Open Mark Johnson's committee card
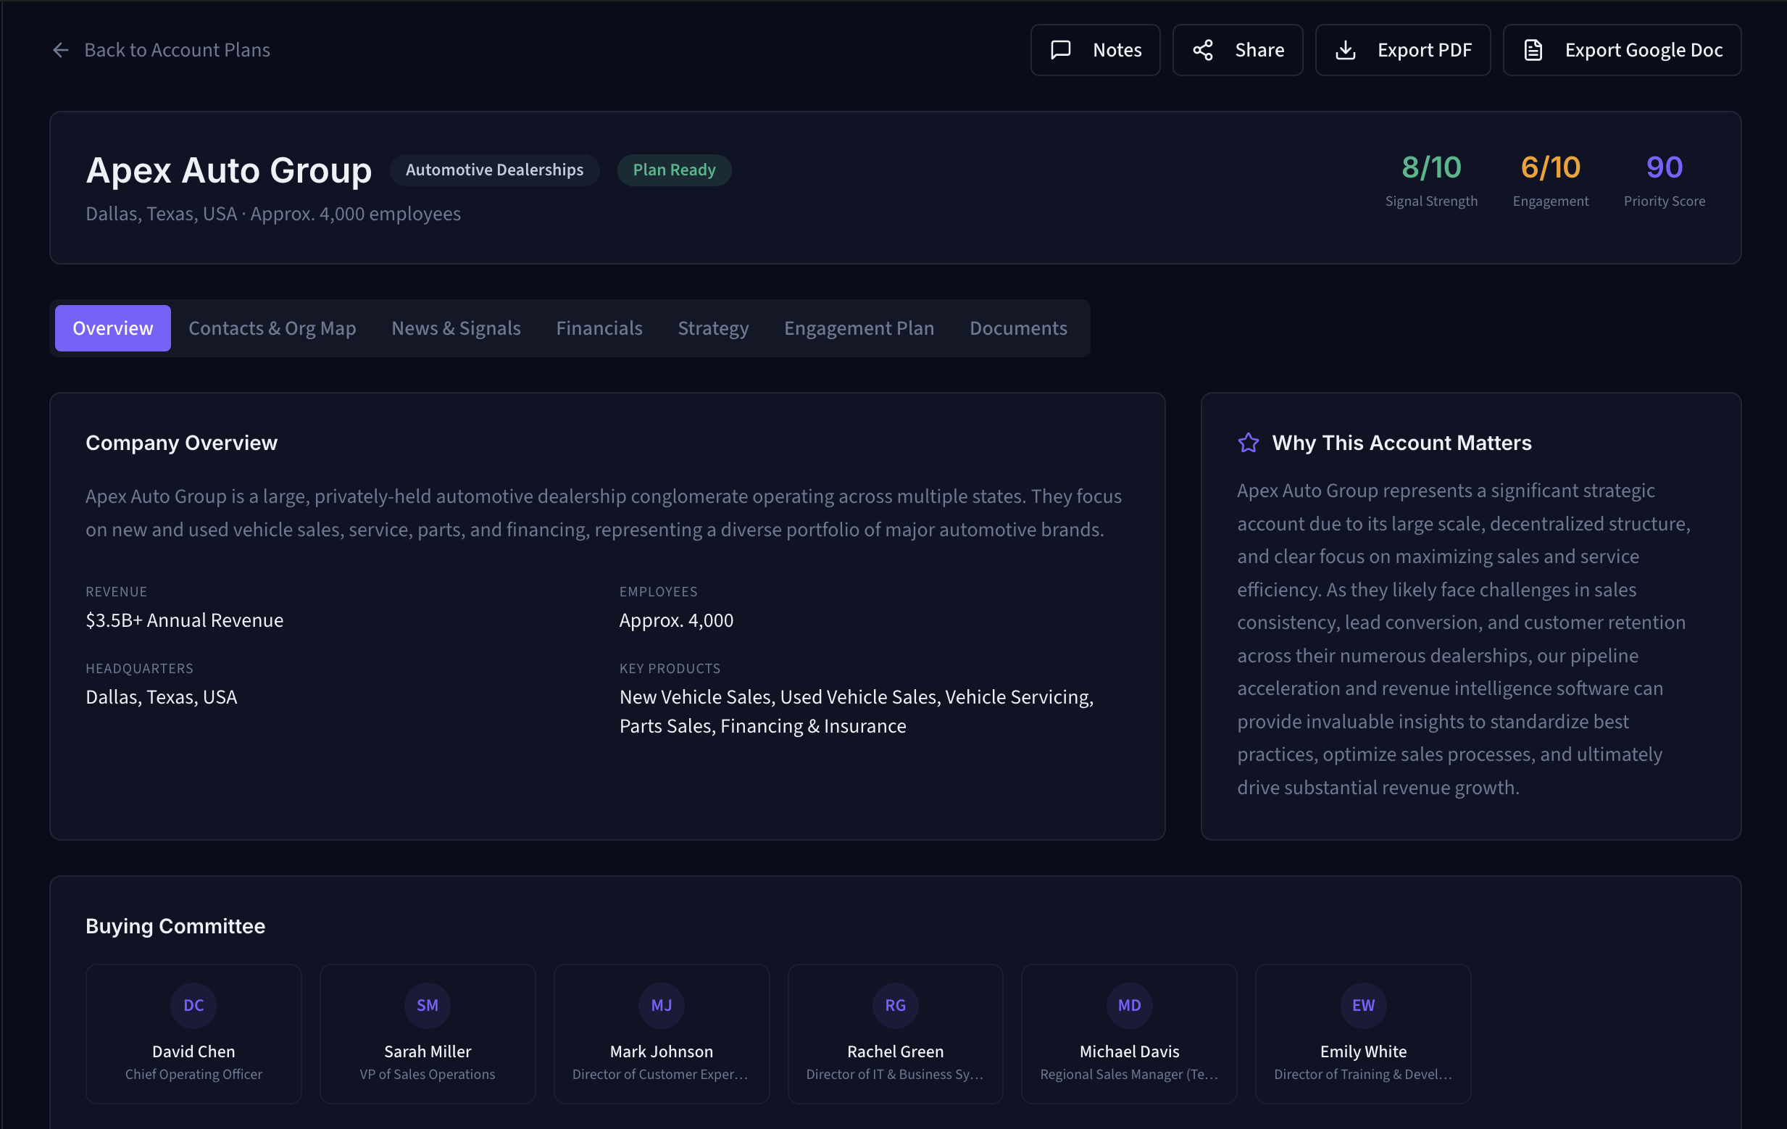Image resolution: width=1787 pixels, height=1129 pixels. coord(660,1033)
